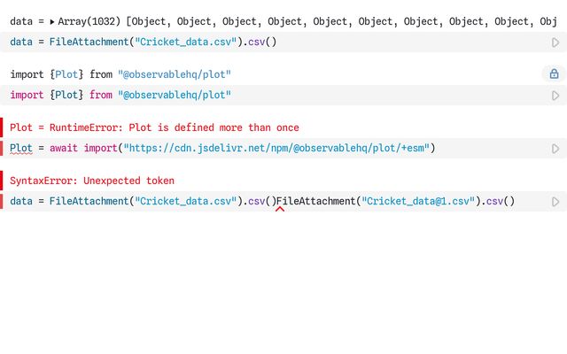Screen dimensions: 567x354
Task: Expand the Array(1032) disclosure triangle
Action: pyautogui.click(x=51, y=20)
